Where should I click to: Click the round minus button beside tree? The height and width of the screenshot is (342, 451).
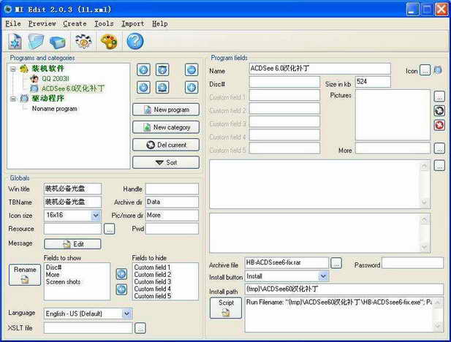192,70
